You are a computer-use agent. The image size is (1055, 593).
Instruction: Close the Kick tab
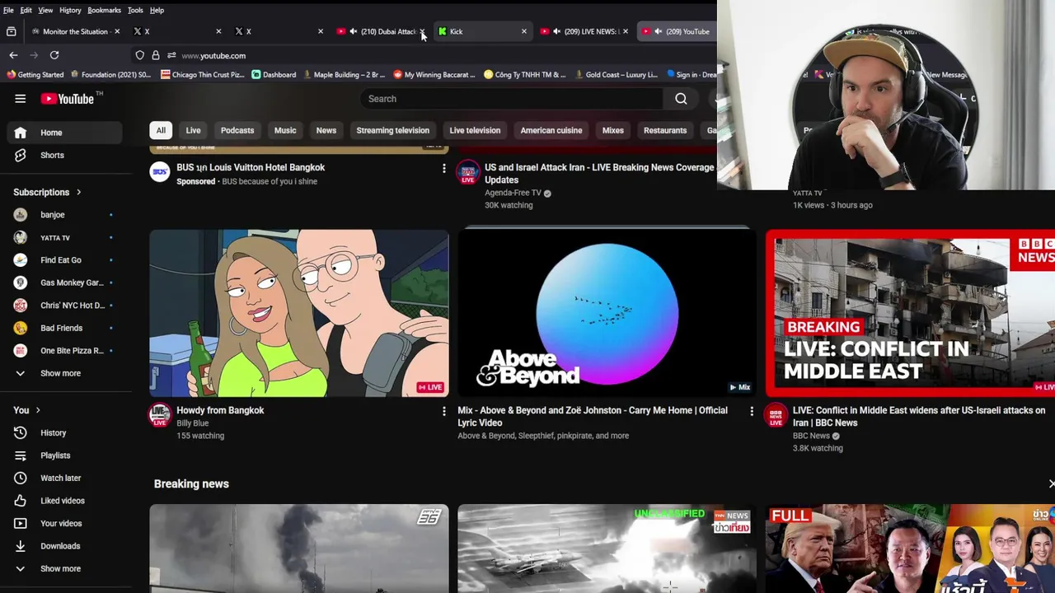click(523, 31)
